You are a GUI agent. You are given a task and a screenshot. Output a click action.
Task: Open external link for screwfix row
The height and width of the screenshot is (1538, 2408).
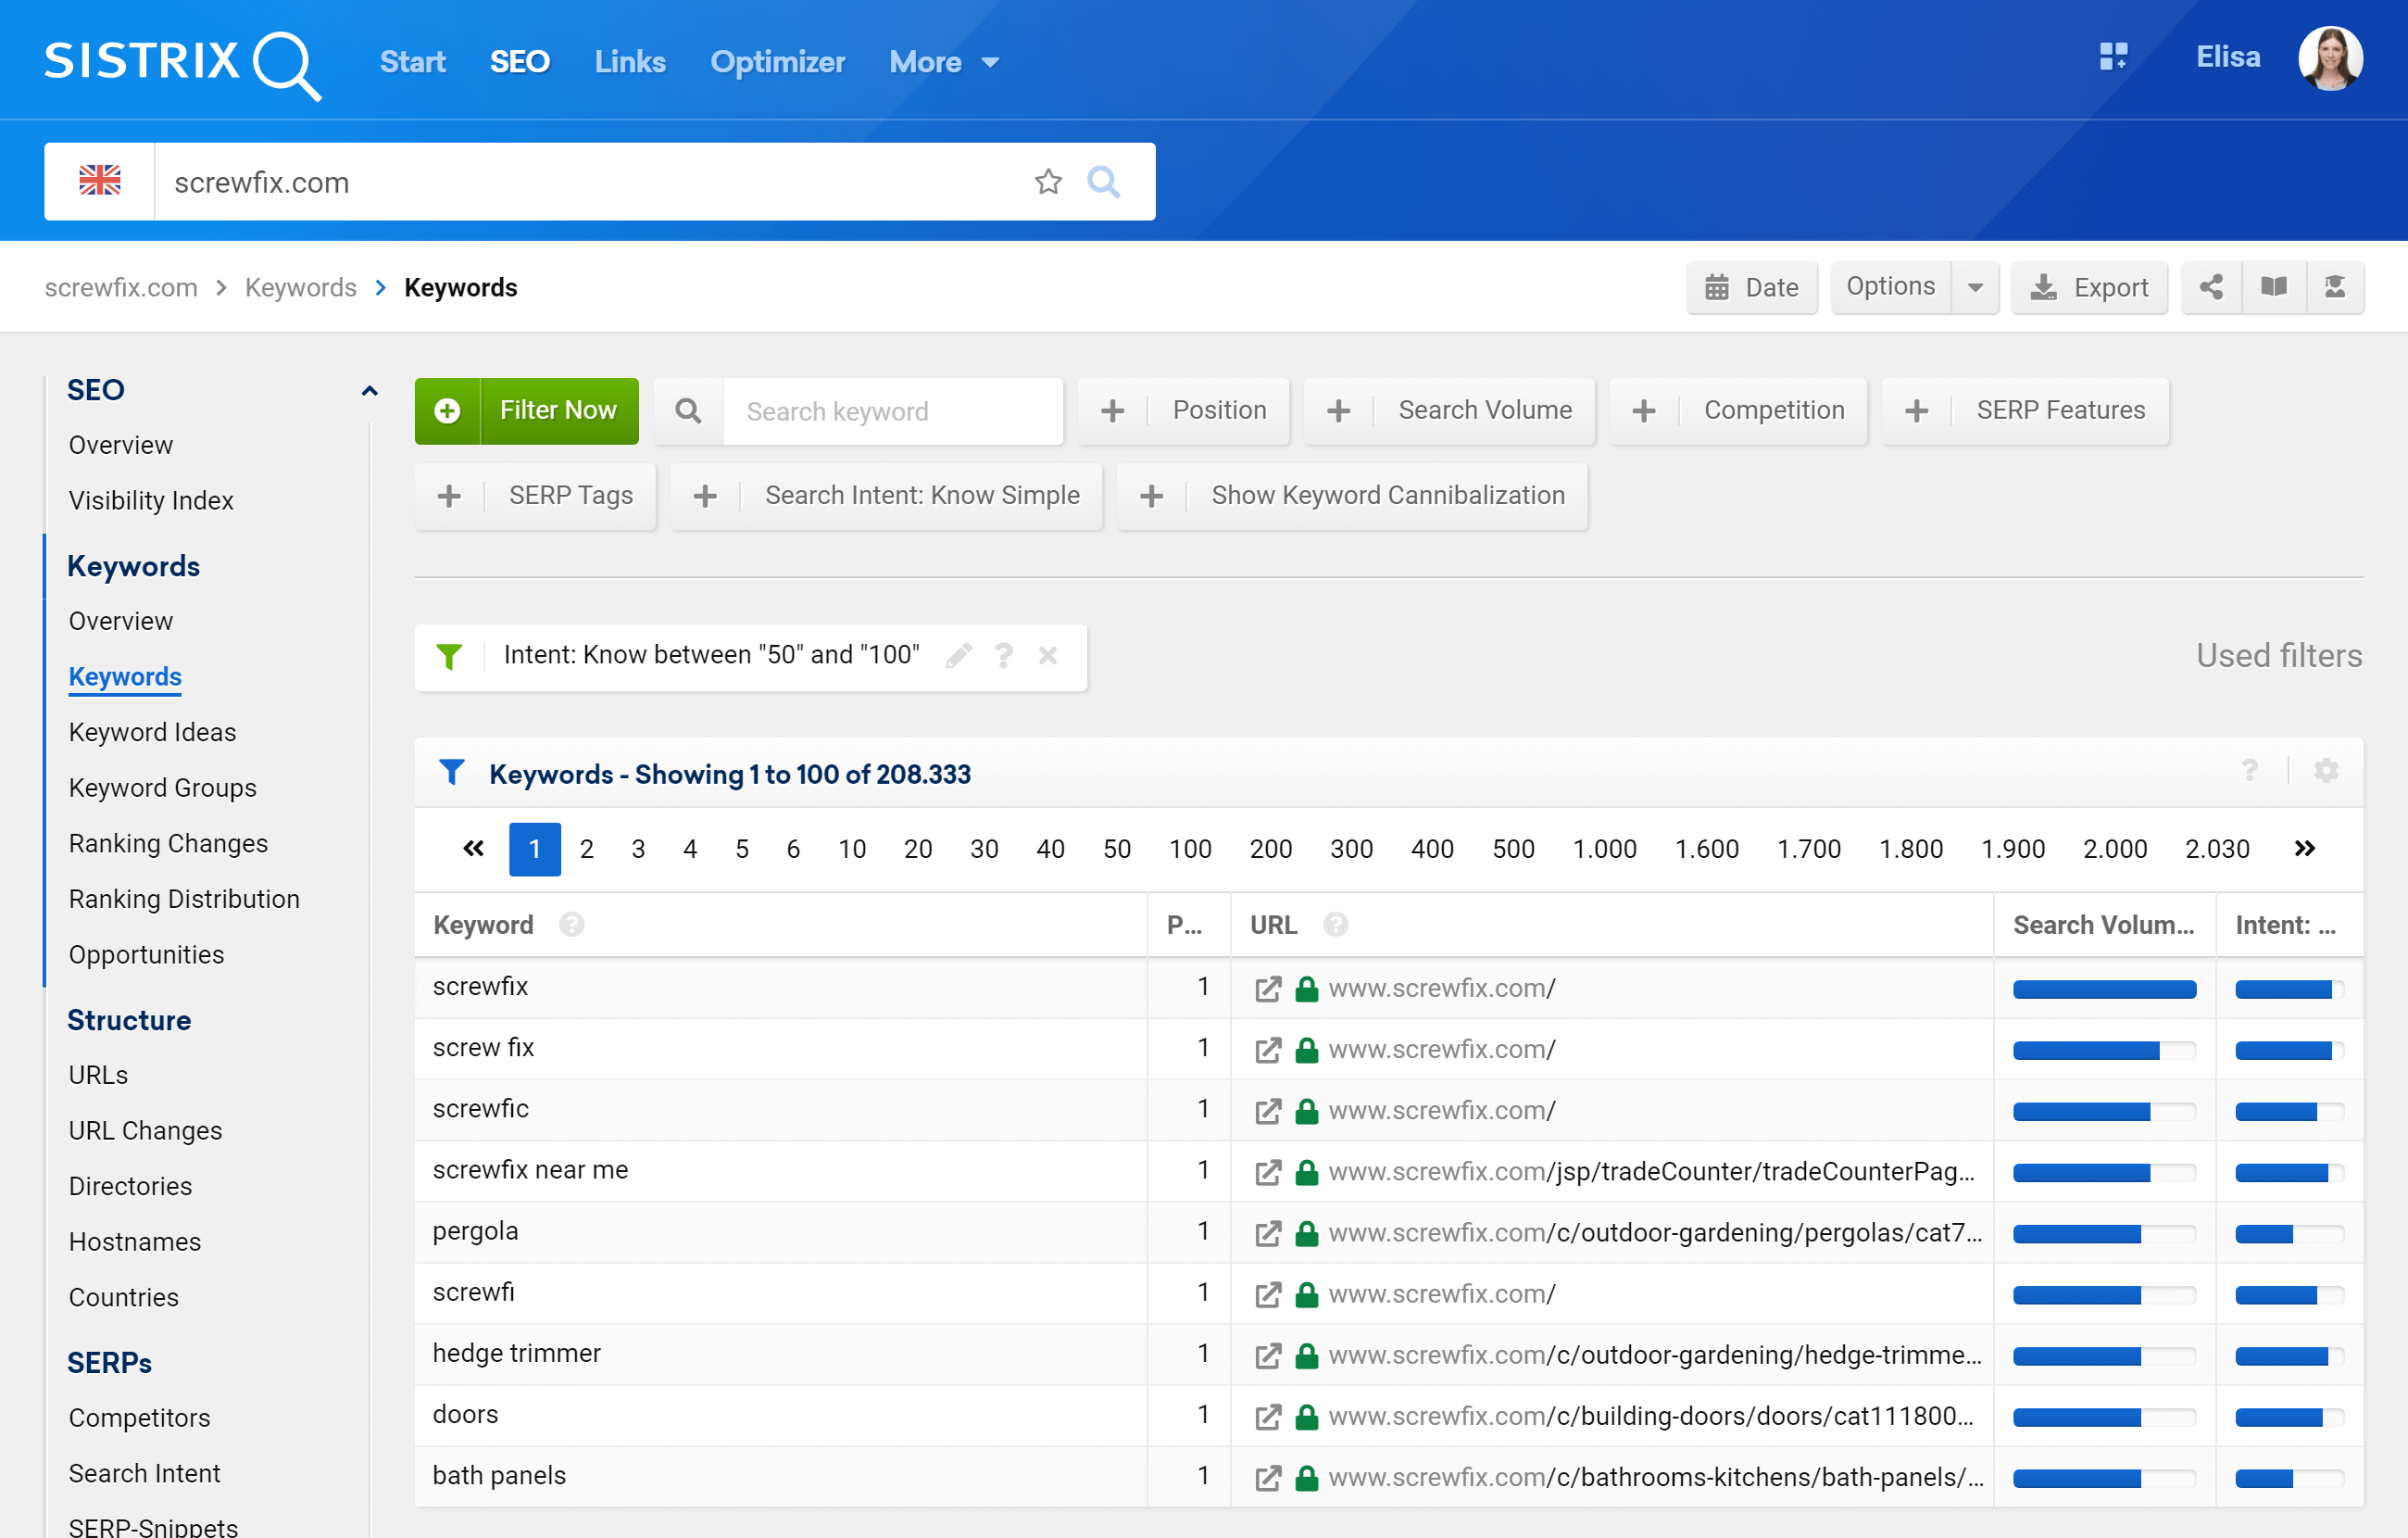click(1268, 990)
